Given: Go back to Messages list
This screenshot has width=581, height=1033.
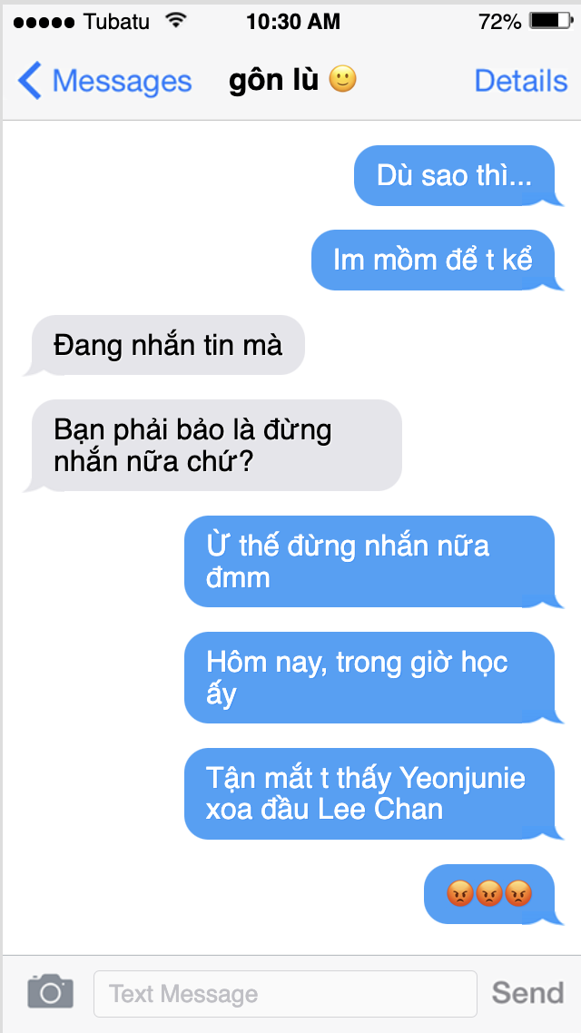Looking at the screenshot, I should pyautogui.click(x=104, y=81).
